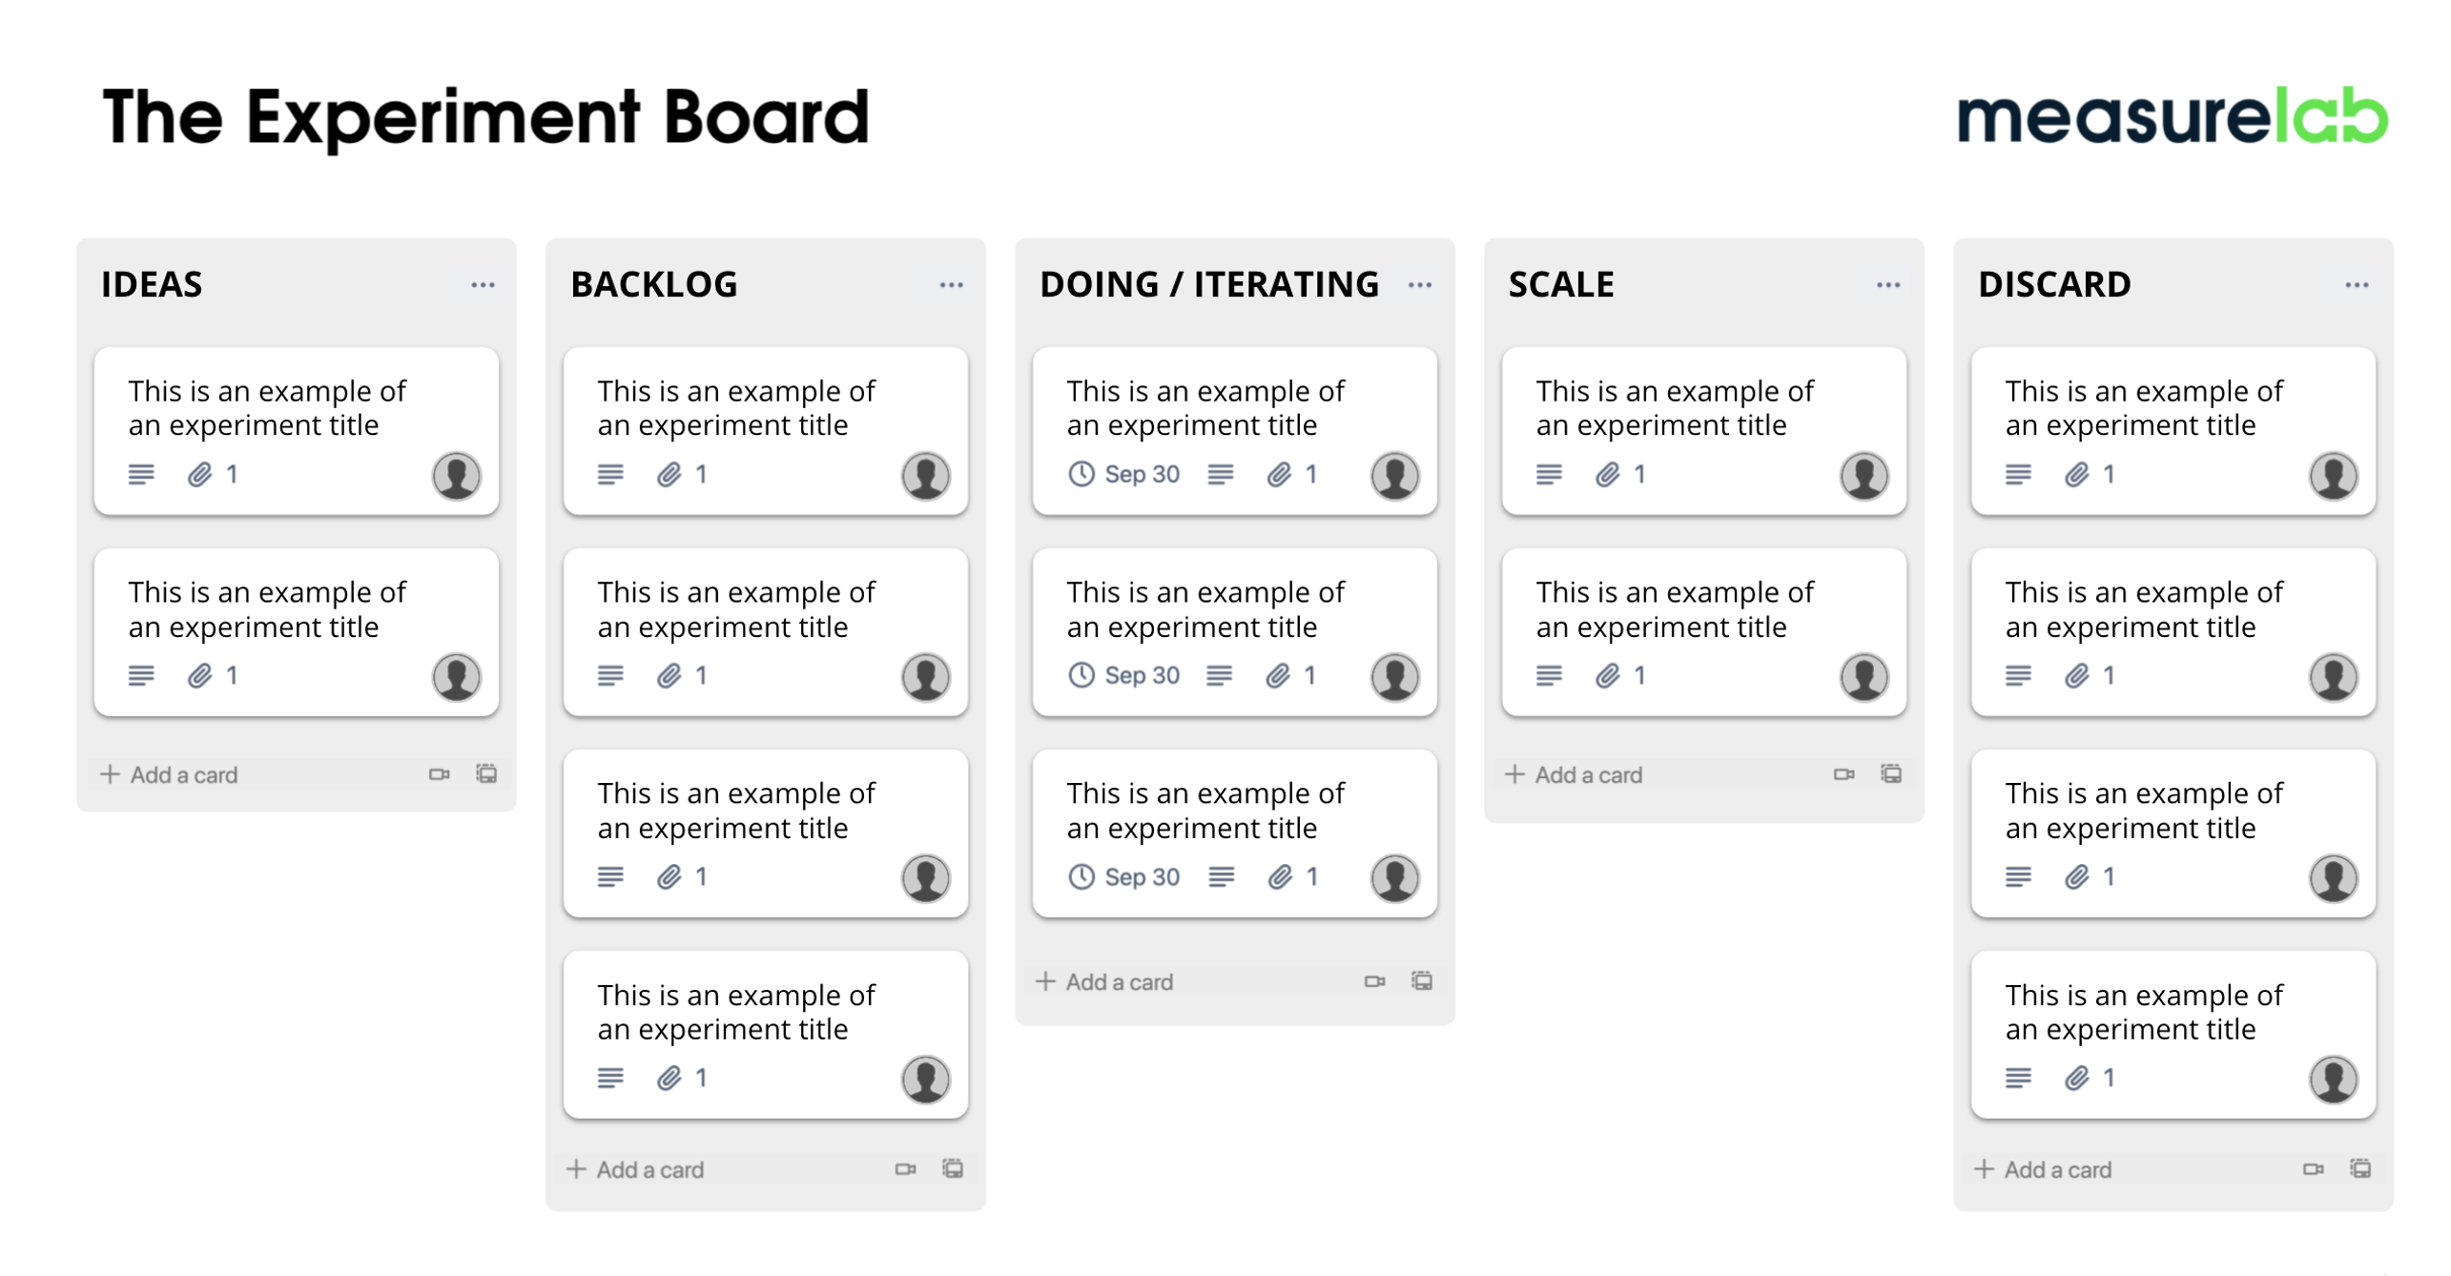Click the template icon in BACKLOG footer
The width and height of the screenshot is (2451, 1276).
pyautogui.click(x=953, y=1169)
